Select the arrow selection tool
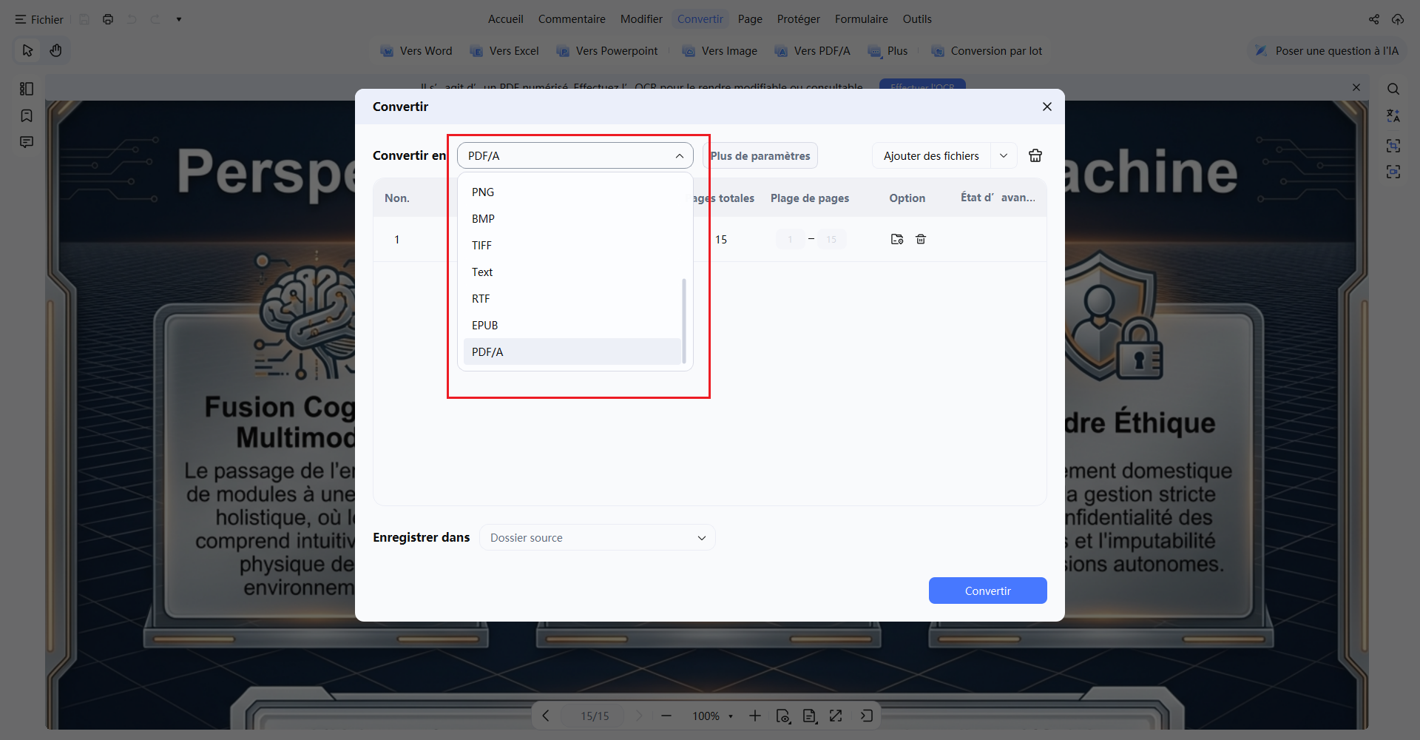The width and height of the screenshot is (1420, 740). 28,50
